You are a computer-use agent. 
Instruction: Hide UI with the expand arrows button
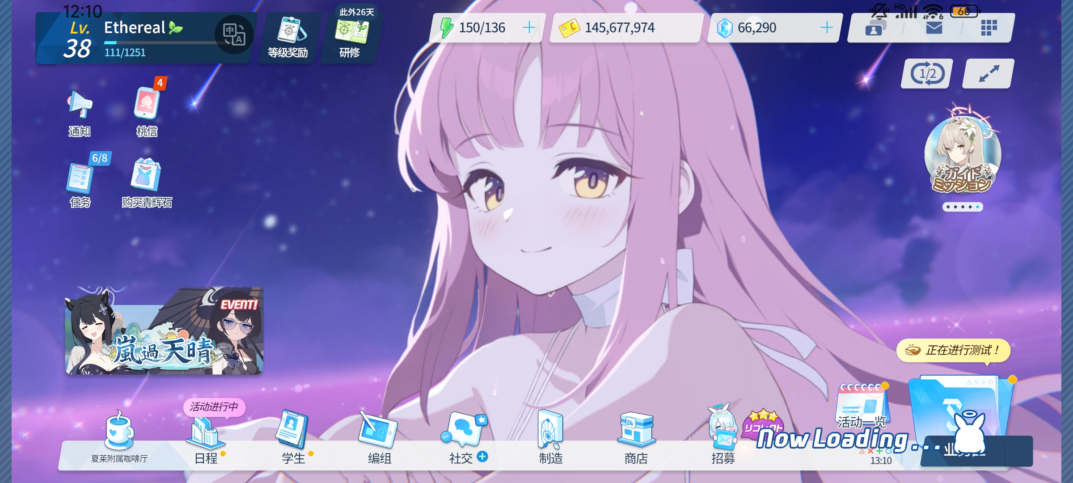click(x=989, y=74)
